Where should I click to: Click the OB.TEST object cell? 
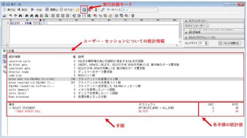coord(143,111)
